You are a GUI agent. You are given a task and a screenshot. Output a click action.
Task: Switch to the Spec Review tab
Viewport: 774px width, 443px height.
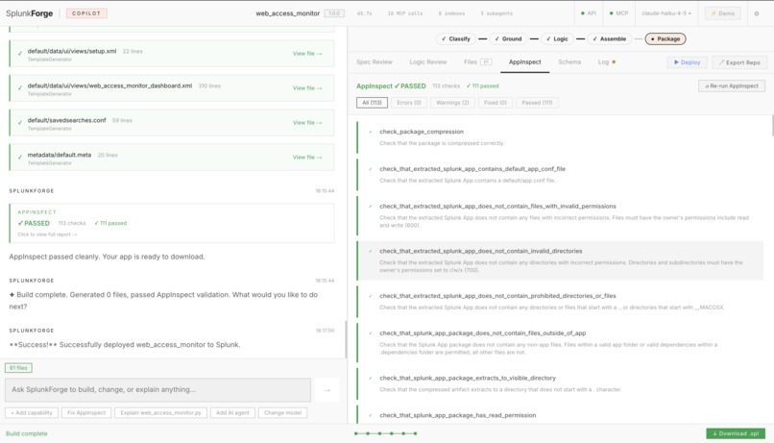375,62
